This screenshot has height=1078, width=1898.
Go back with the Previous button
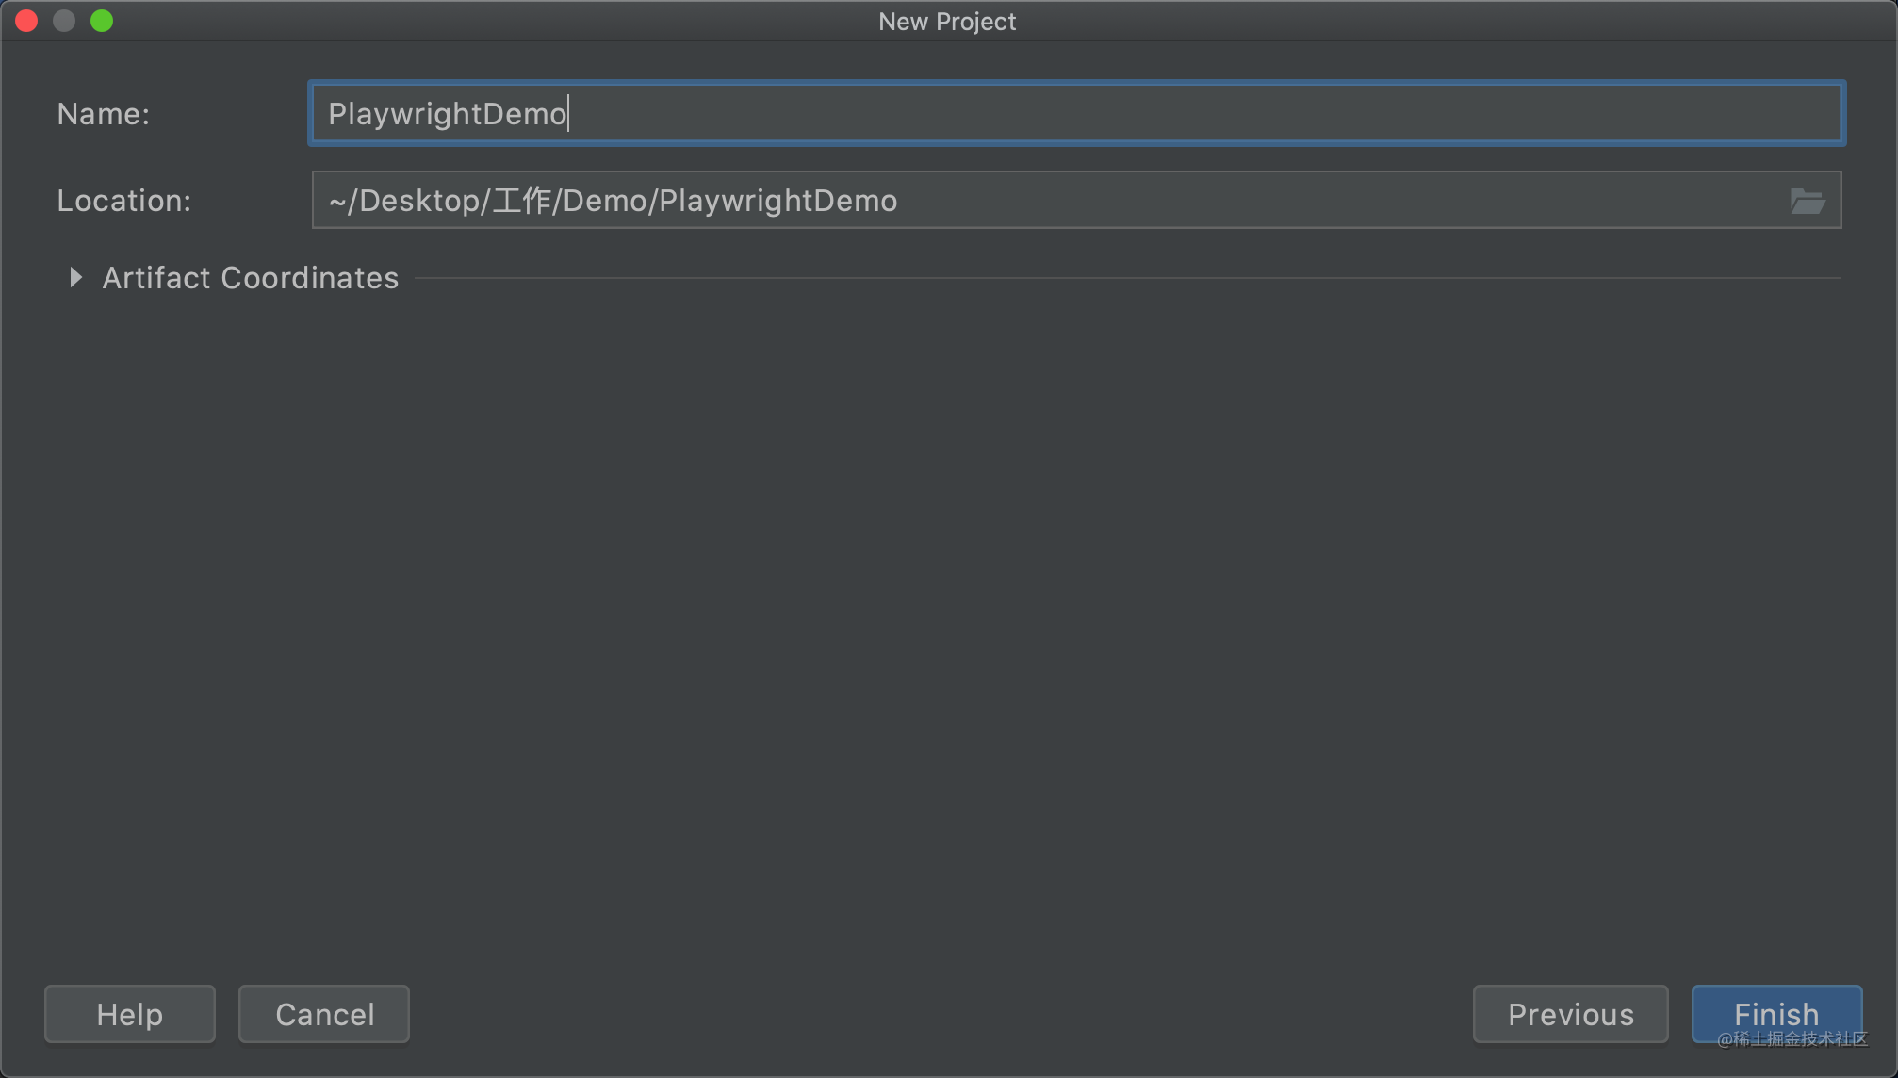(x=1570, y=1014)
